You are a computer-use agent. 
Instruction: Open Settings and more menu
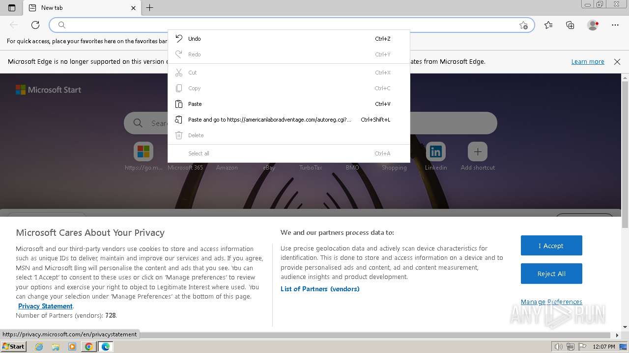[615, 25]
